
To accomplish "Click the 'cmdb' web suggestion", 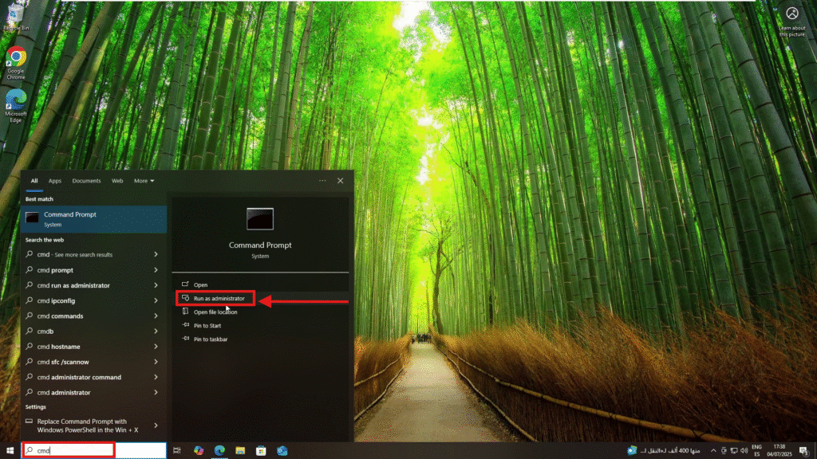I will tap(45, 331).
